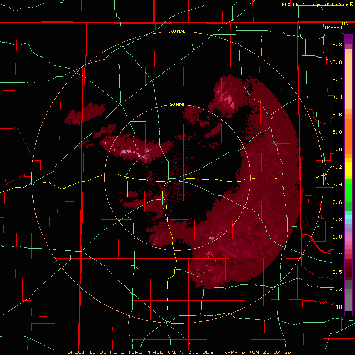This screenshot has height=355, width=355.
Task: Click the NEXLAB-College of DuPage credit text
Action: coord(315,4)
